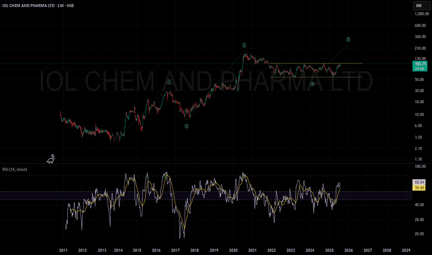Viewport: 432px width, 255px height.
Task: Select Elliott wave label 3
Action: (244, 45)
